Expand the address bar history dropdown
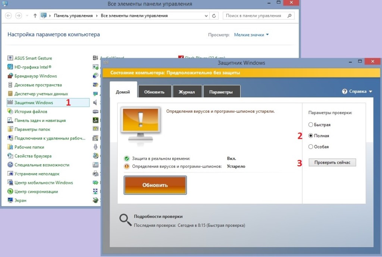Image resolution: width=382 pixels, height=257 pixels. pyautogui.click(x=206, y=16)
